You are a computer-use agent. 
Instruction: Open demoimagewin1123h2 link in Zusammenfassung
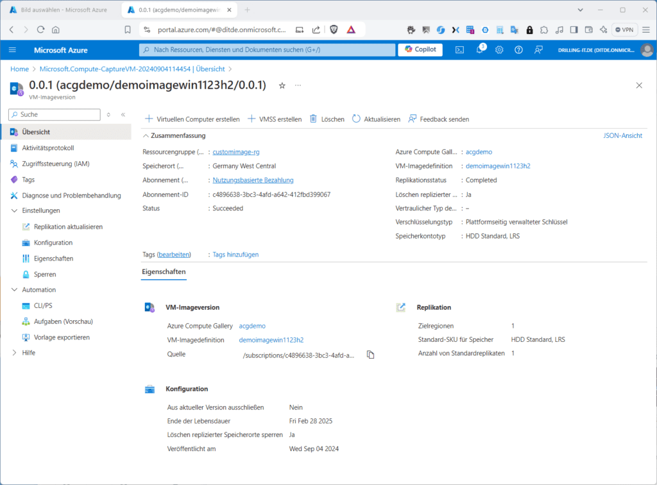coord(498,166)
